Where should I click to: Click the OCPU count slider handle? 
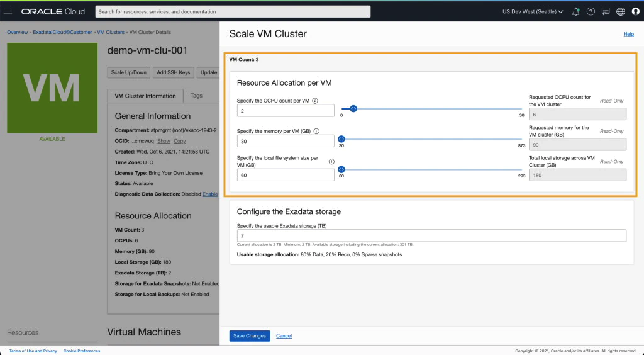(353, 109)
